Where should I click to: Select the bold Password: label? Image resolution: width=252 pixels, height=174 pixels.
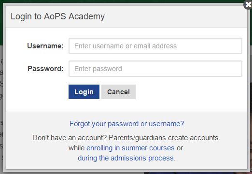[45, 69]
